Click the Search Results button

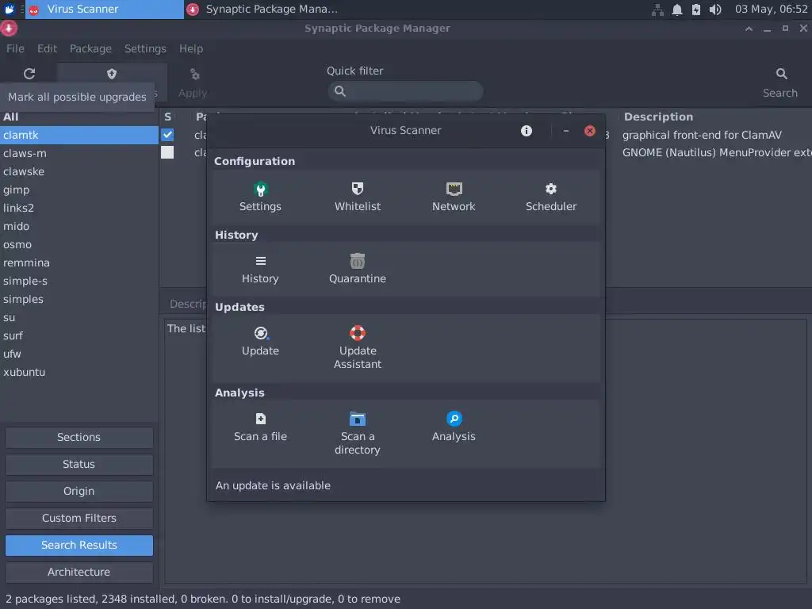(x=79, y=545)
